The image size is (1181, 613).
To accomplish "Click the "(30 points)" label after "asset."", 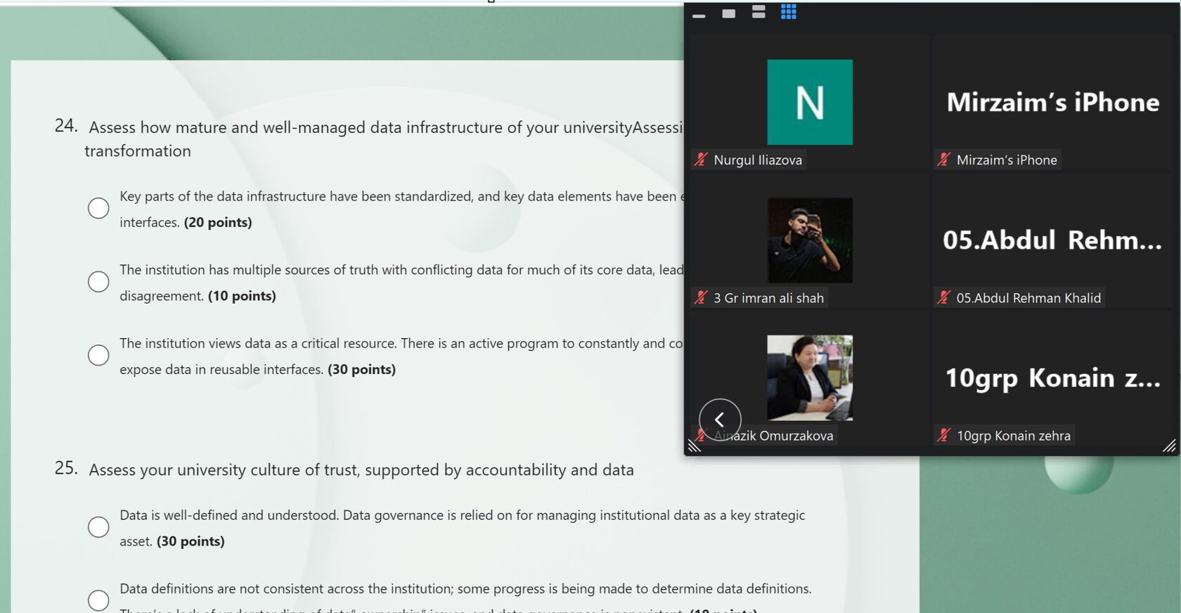I will pos(191,541).
